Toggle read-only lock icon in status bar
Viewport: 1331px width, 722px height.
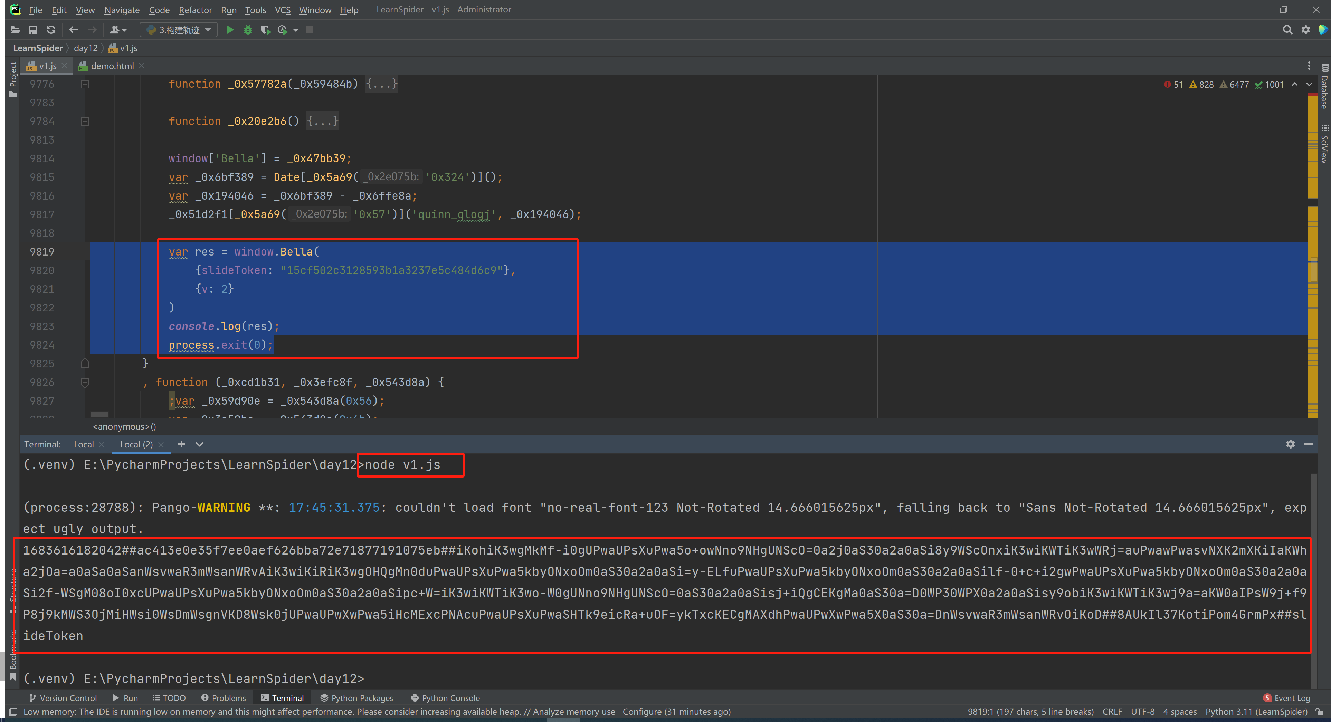[1319, 712]
